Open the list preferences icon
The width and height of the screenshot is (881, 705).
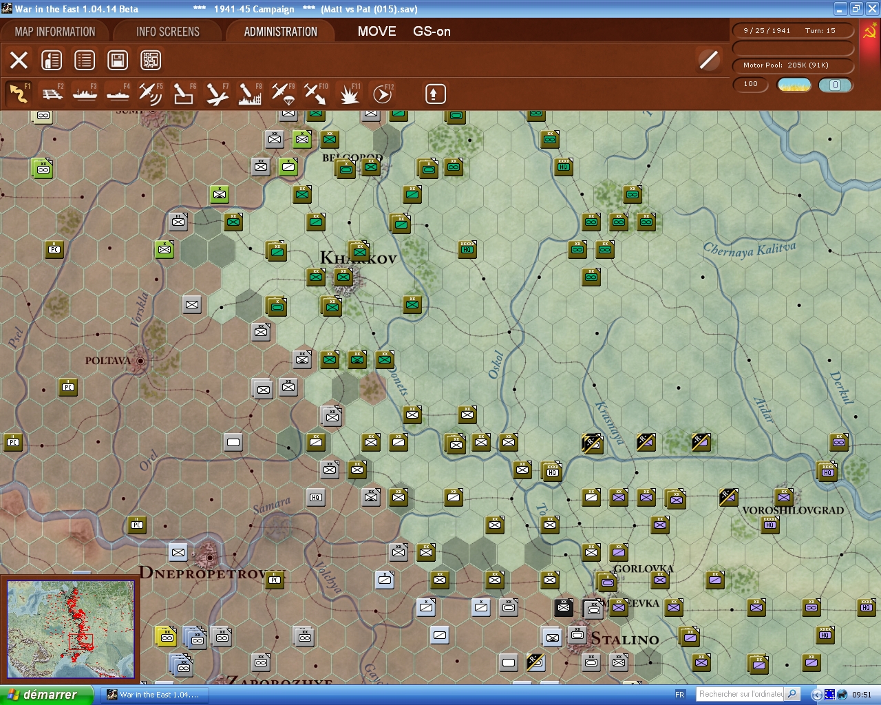[85, 61]
